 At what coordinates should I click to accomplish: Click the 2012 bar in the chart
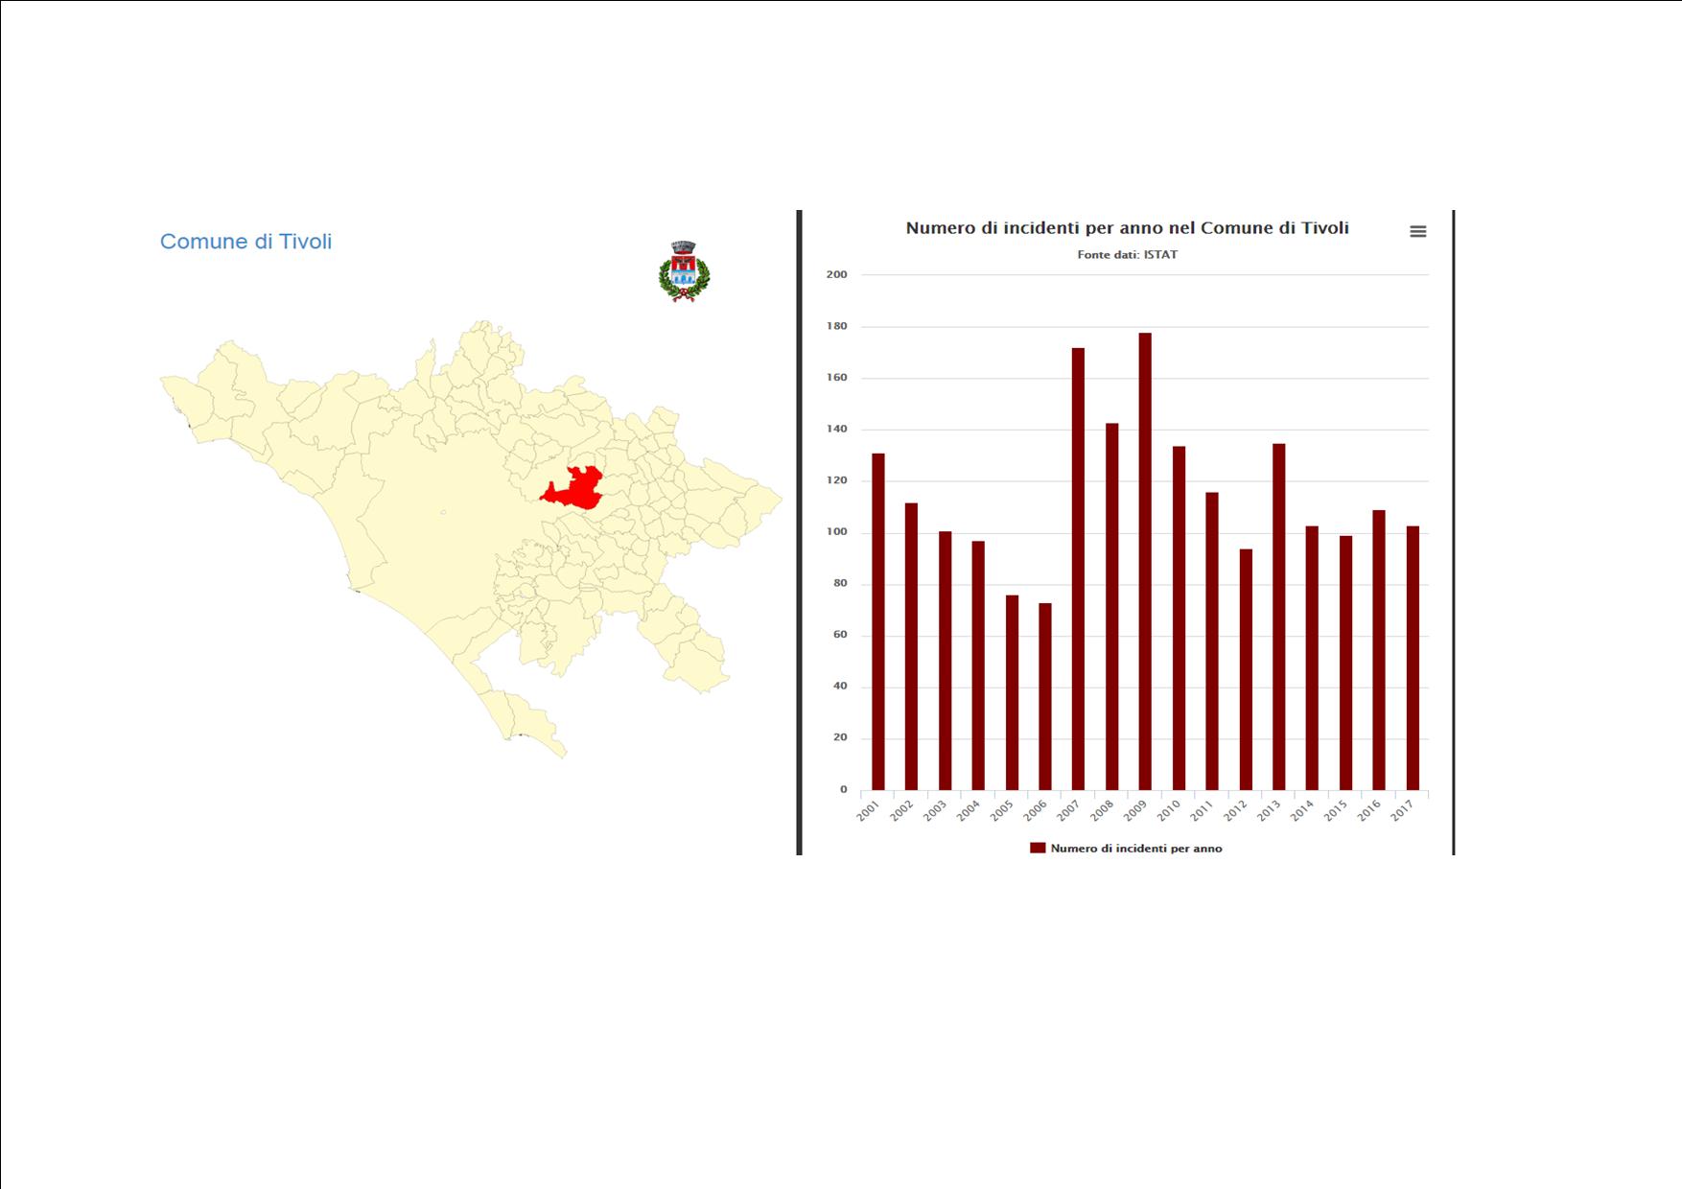click(1246, 669)
